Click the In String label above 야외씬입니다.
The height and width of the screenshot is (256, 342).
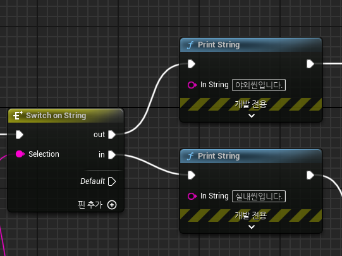tap(214, 85)
